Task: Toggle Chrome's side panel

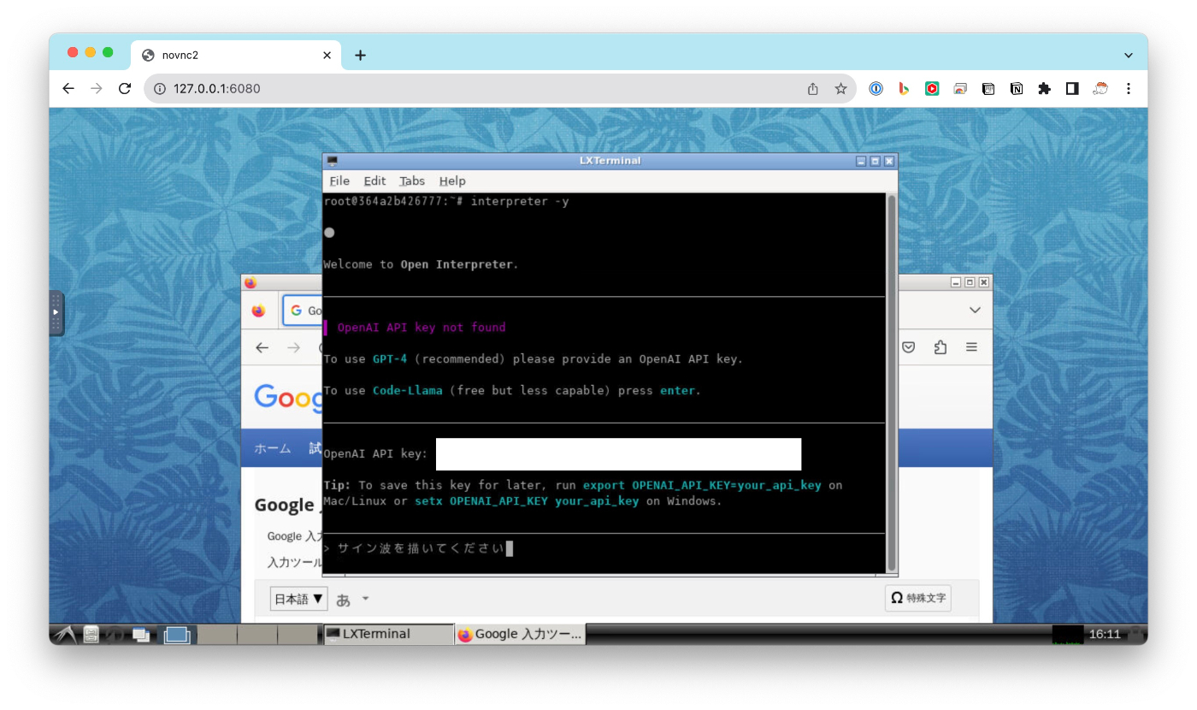Action: (1072, 89)
